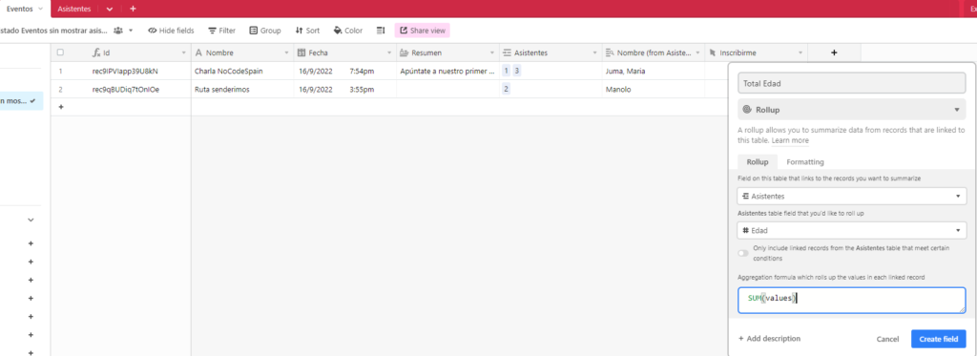Select row 2 number
The image size is (977, 356).
pyautogui.click(x=60, y=89)
